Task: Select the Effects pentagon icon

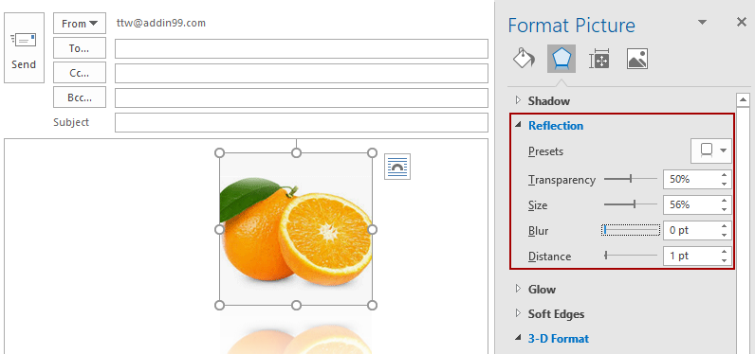Action: 562,59
